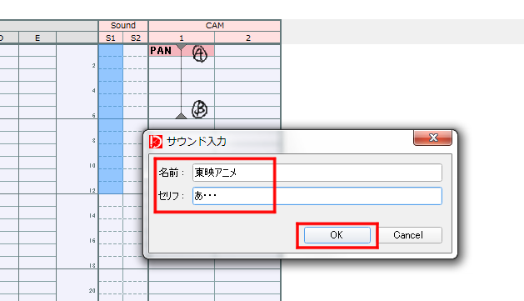Screen dimensions: 524x301
Task: Click the red app icon in dialog title
Action: point(156,142)
